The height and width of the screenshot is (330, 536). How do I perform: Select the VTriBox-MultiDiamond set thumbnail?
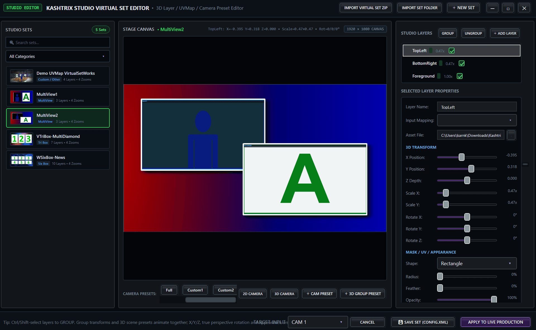(x=21, y=139)
